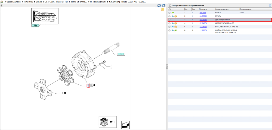Open the yellow note icon above the diagram
Viewport: 272px width, 130px height.
click(x=163, y=9)
